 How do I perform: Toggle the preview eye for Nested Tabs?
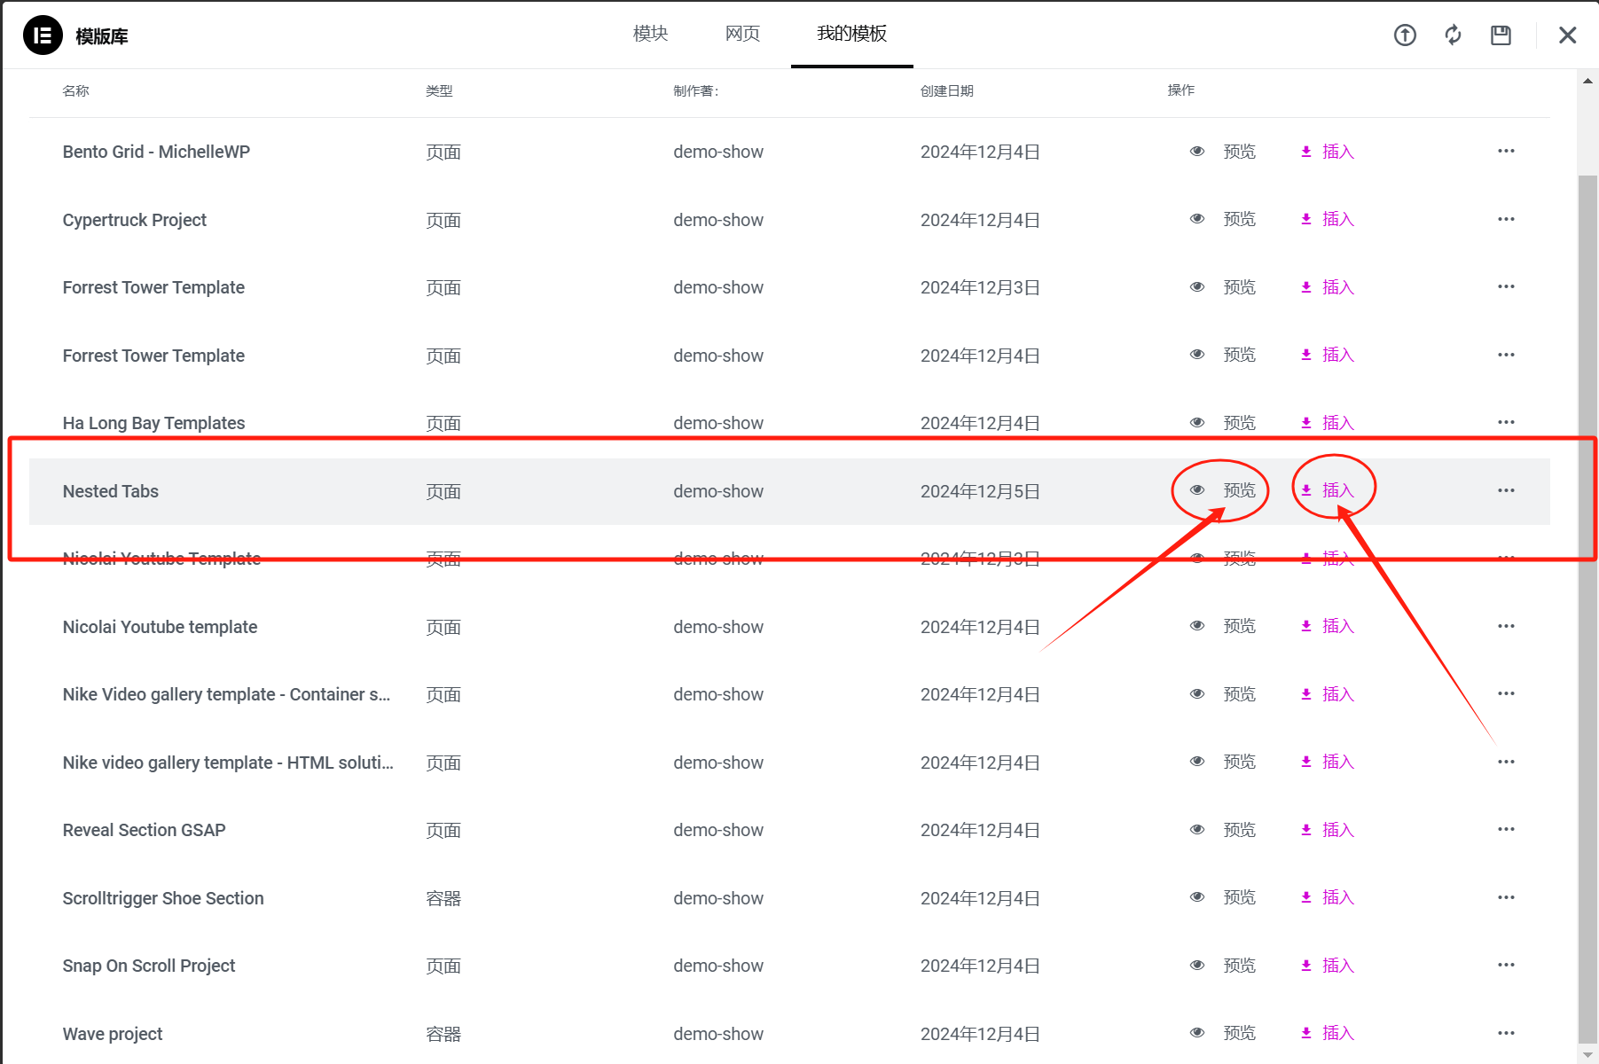tap(1197, 489)
